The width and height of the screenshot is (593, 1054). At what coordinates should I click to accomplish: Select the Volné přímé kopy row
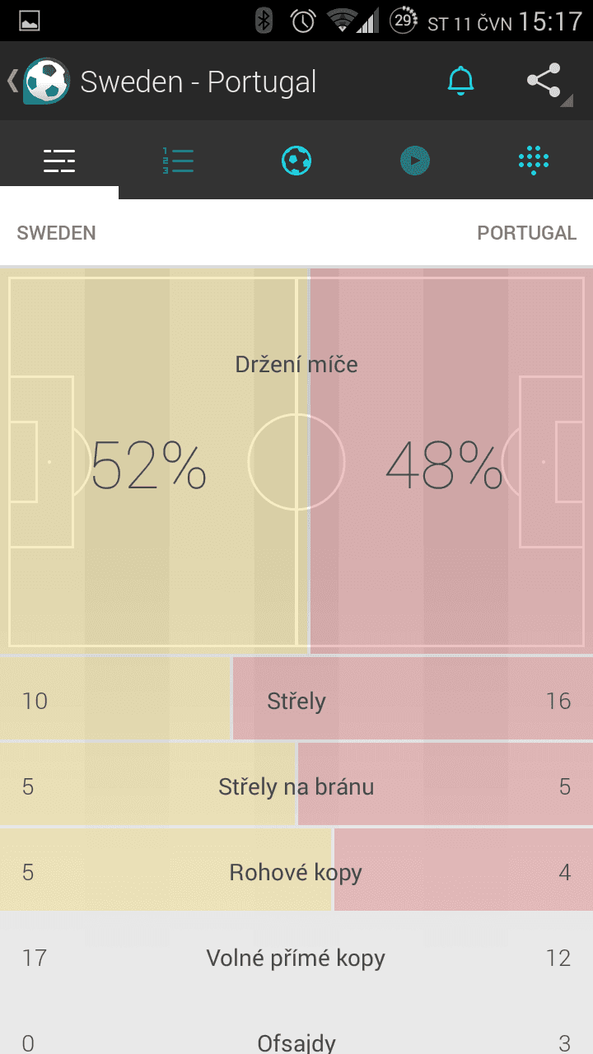point(296,958)
